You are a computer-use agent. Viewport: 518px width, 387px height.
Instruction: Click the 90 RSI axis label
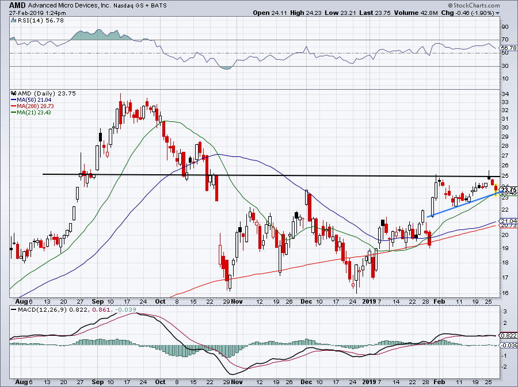coord(505,26)
